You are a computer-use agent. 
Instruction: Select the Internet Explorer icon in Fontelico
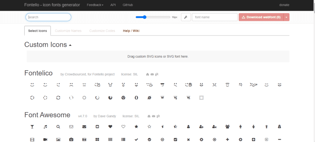tap(149, 98)
